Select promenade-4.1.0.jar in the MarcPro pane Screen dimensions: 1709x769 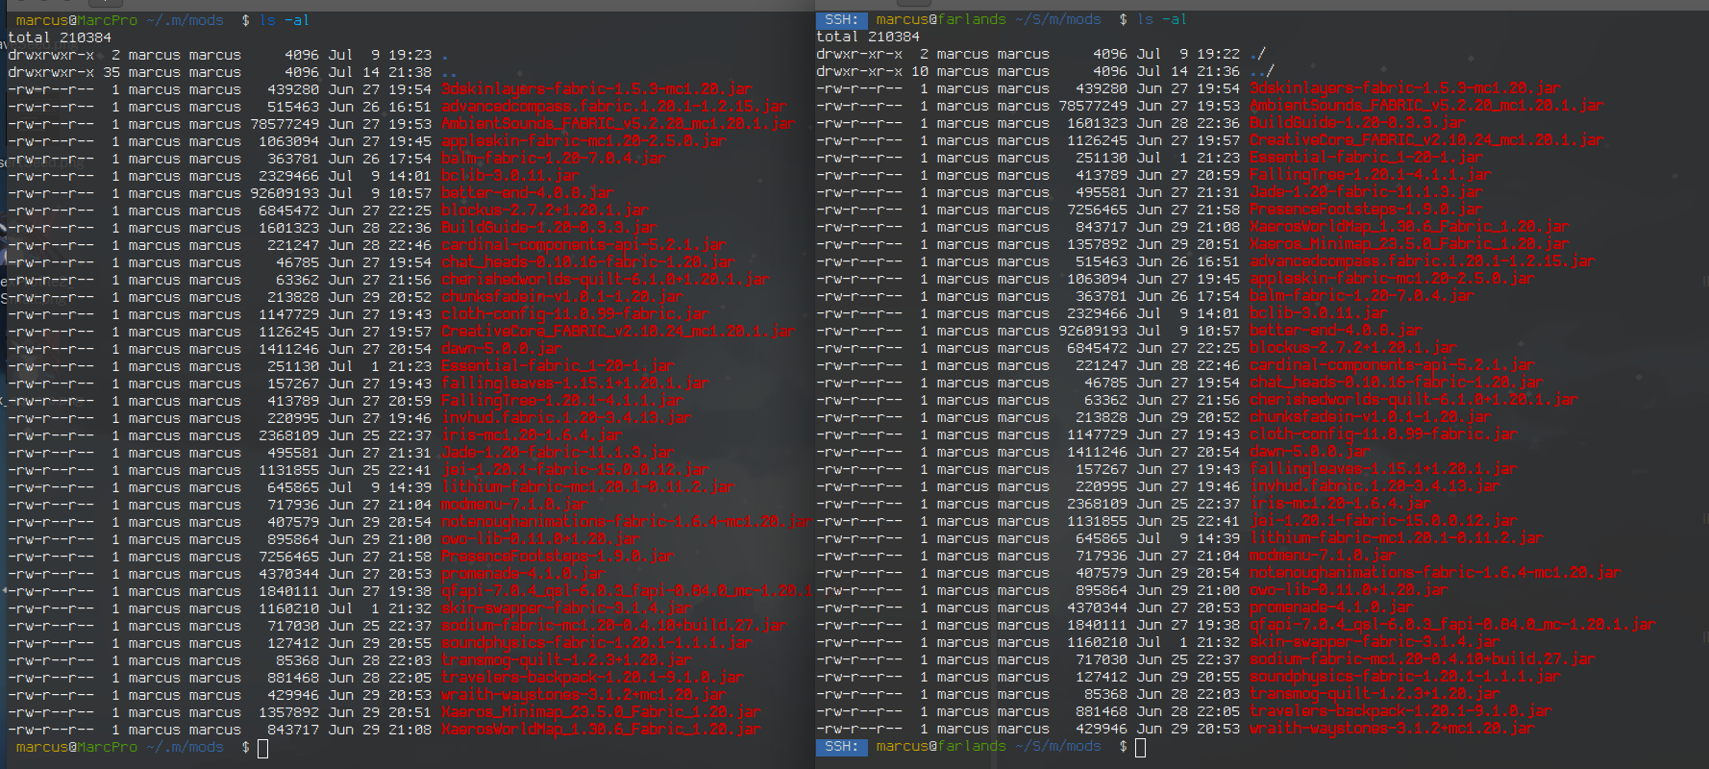tap(523, 574)
